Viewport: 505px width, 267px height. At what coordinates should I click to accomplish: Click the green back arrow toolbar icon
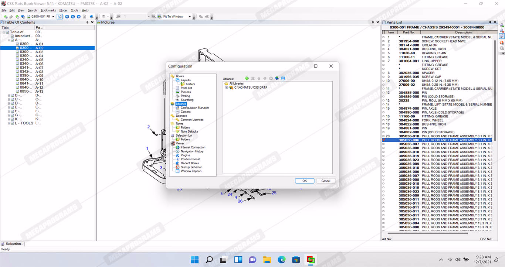coord(6,17)
